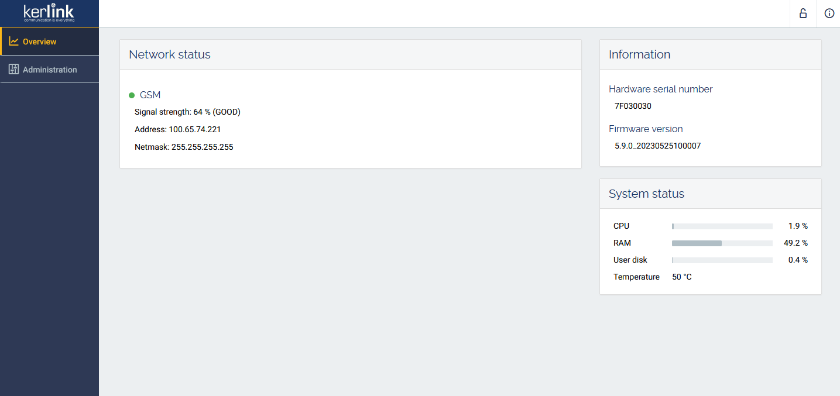Click the firmware version value
This screenshot has height=396, width=840.
[x=657, y=146]
